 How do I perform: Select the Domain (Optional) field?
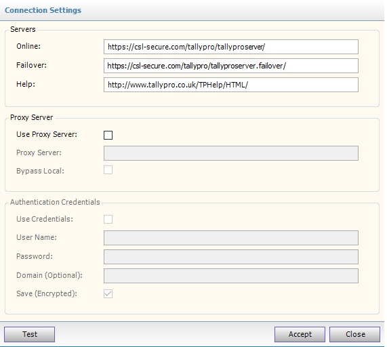231,276
